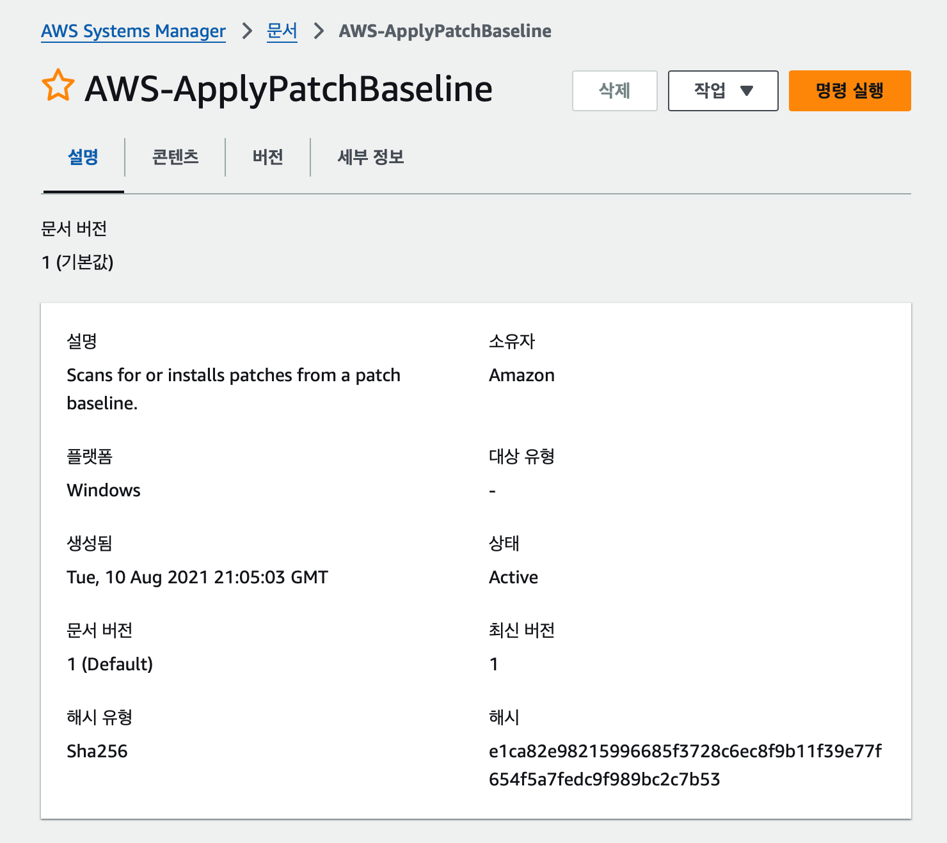947x843 pixels.
Task: Click the status value Active
Action: coord(513,578)
